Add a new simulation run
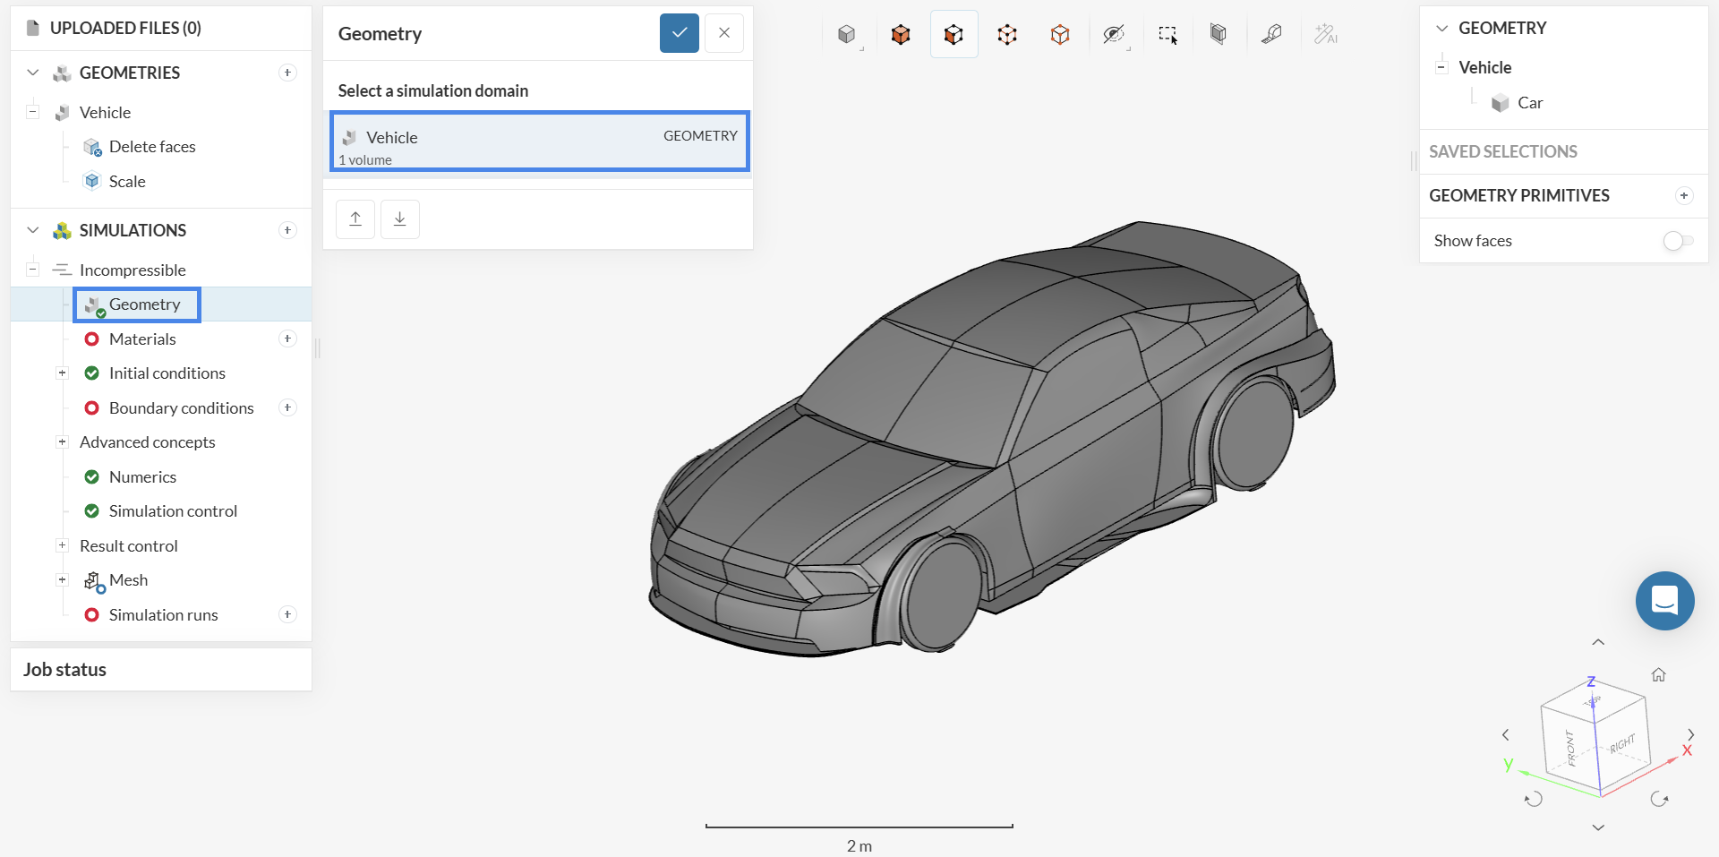This screenshot has width=1719, height=857. point(287,614)
